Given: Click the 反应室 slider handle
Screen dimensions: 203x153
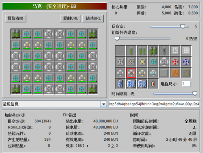Looking at the screenshot, I should click(x=183, y=26).
